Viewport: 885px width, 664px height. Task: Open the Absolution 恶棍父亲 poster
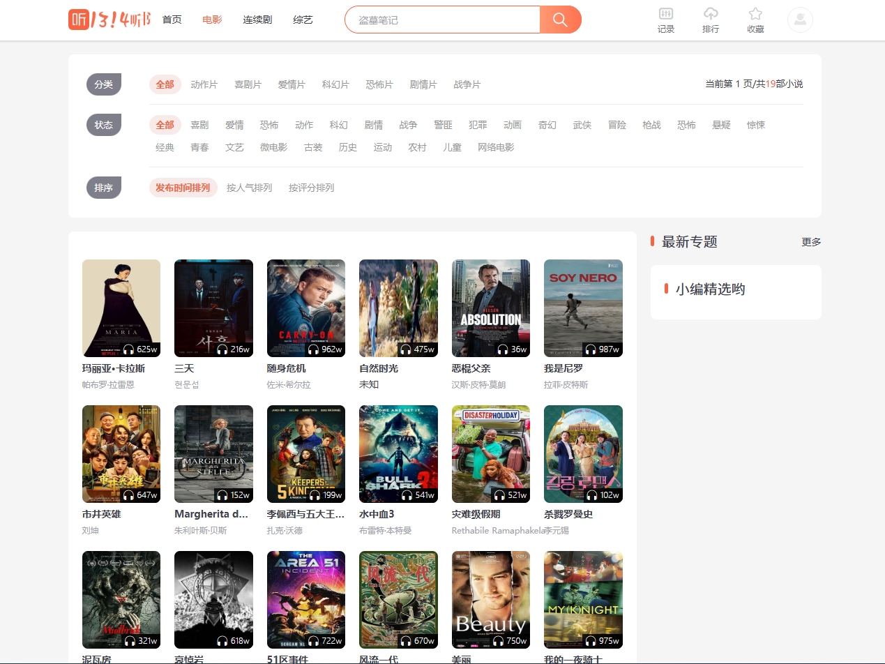(x=491, y=308)
